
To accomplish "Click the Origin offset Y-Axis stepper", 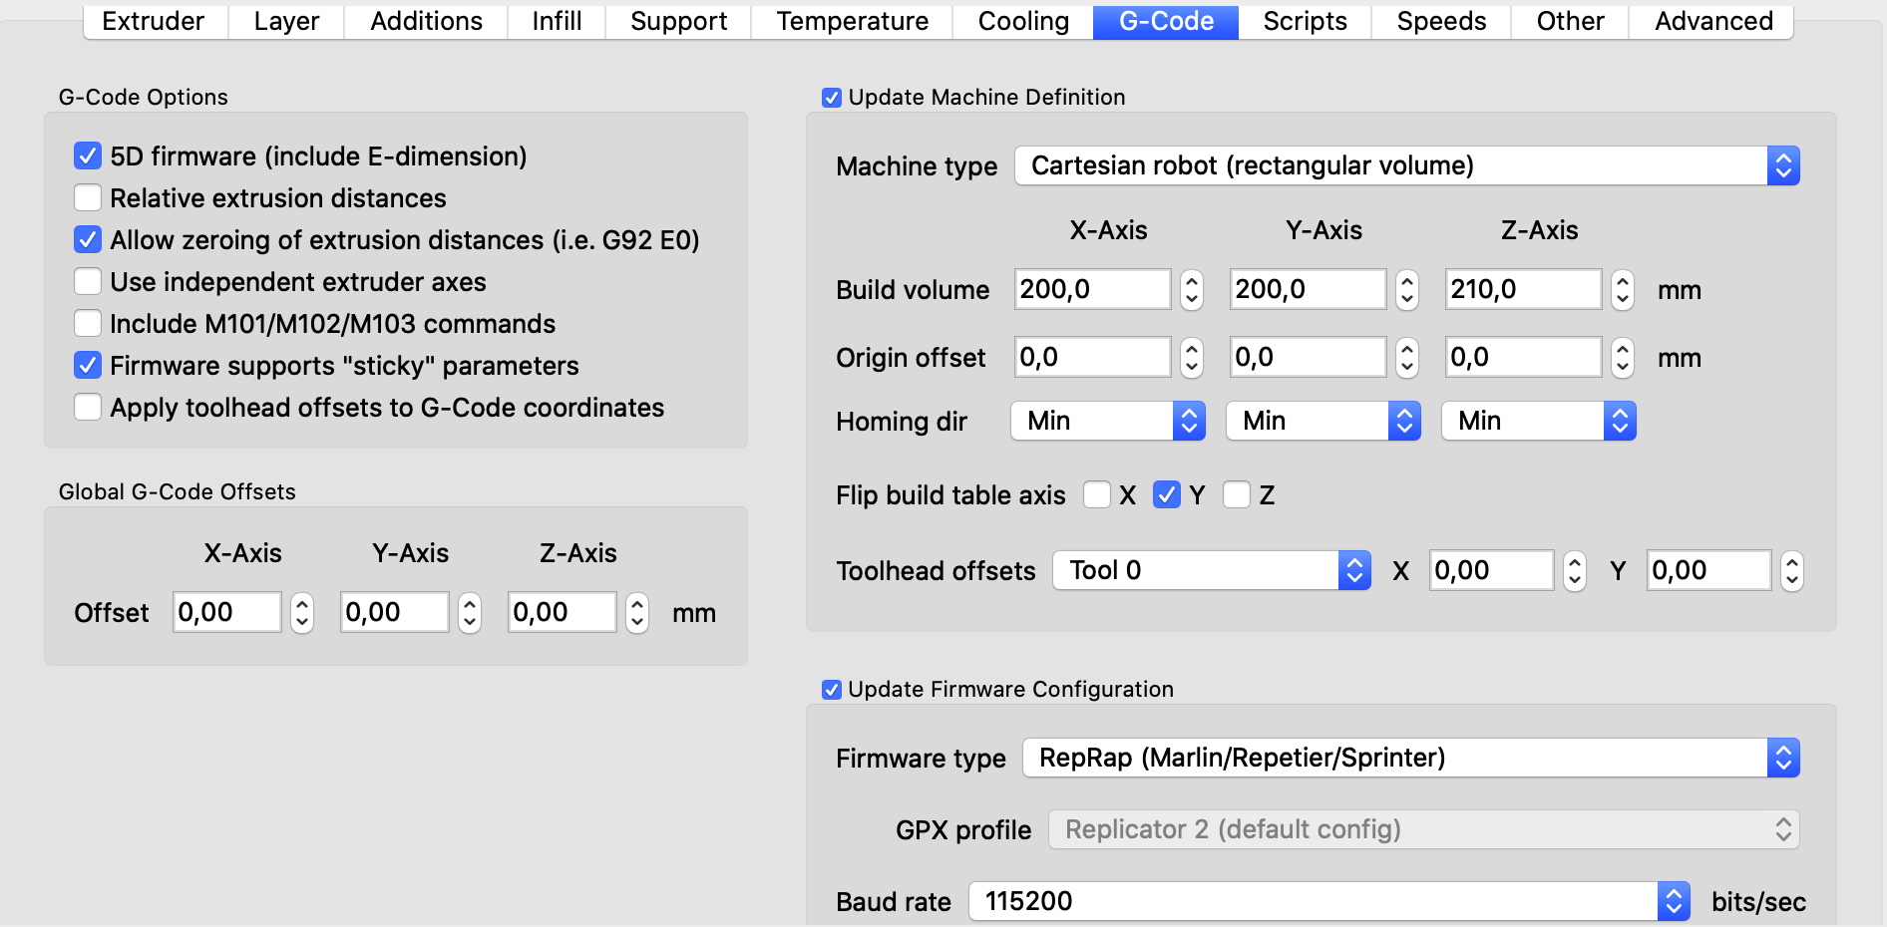I will click(x=1407, y=358).
